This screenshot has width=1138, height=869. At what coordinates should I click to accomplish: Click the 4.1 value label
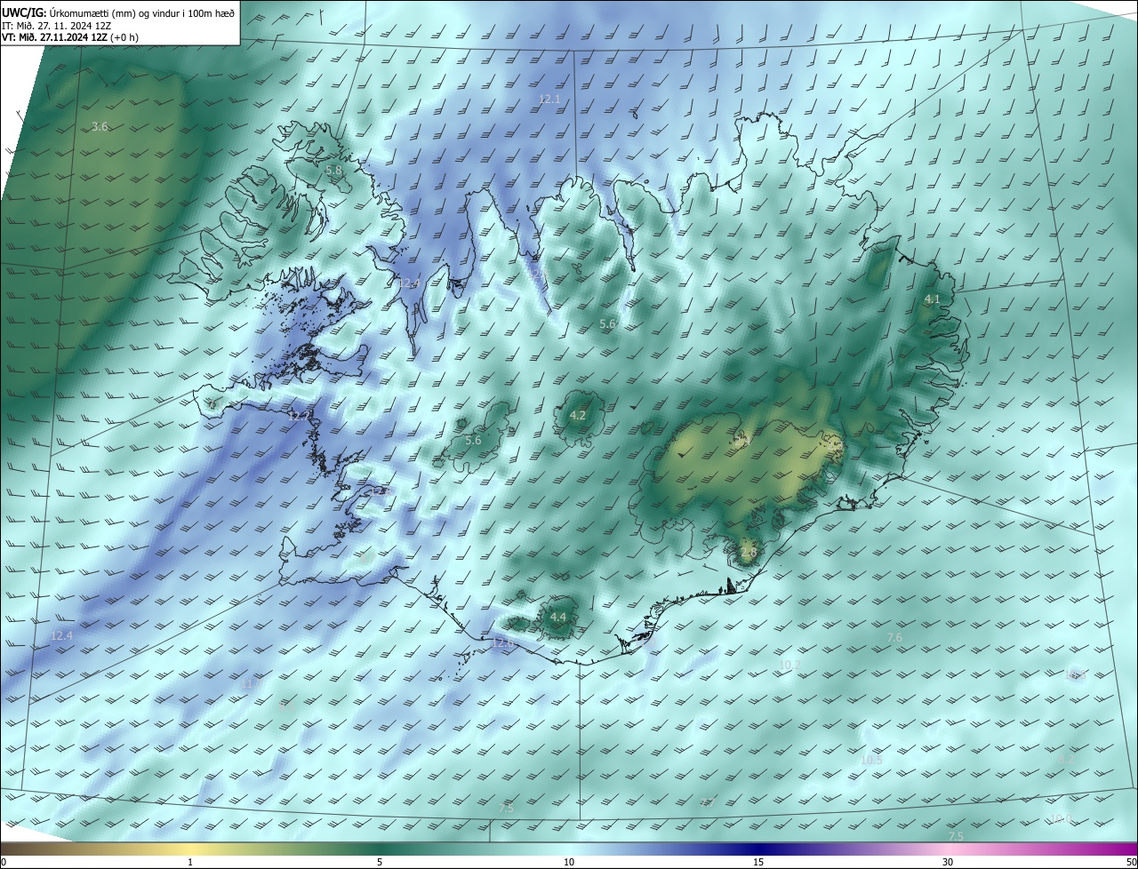coord(932,299)
